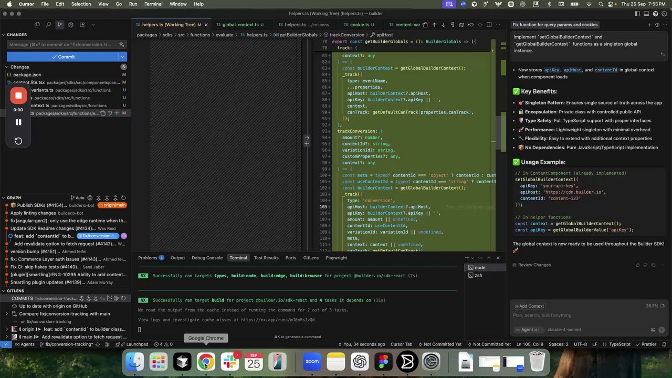Click the Extensions icon in sidebar header
Image resolution: width=672 pixels, height=378 pixels.
tap(82, 25)
